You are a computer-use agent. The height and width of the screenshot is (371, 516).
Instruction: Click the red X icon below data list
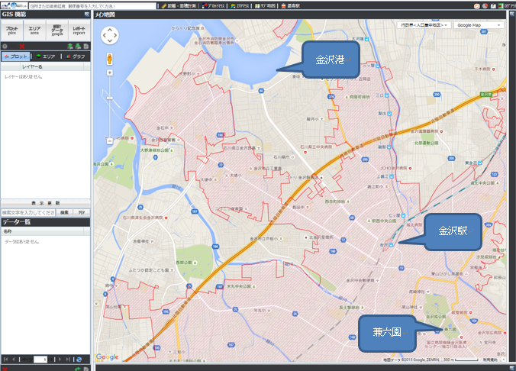click(5, 369)
